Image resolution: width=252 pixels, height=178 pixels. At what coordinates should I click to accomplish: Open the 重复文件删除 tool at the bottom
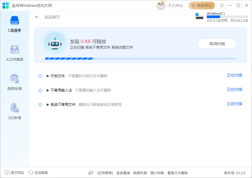[178, 173]
